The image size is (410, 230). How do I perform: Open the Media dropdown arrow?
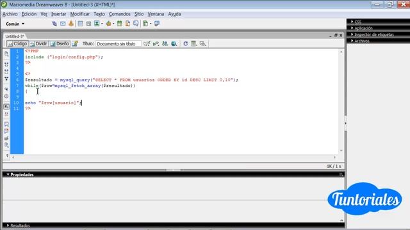[113, 24]
